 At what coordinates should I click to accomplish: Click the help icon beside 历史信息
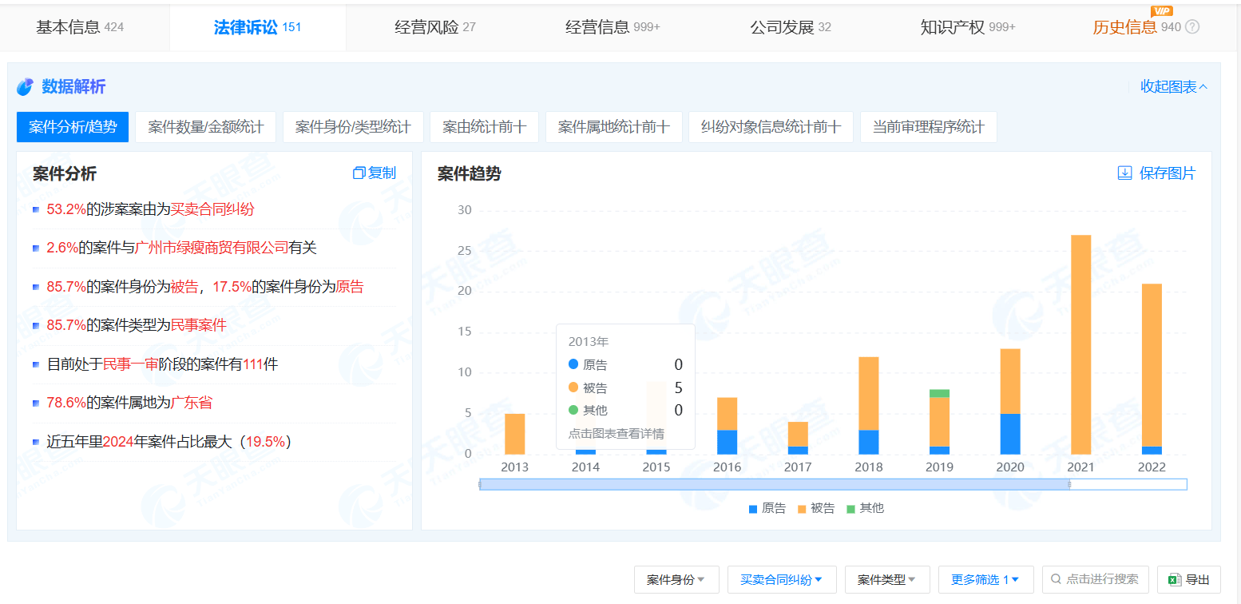point(1192,27)
